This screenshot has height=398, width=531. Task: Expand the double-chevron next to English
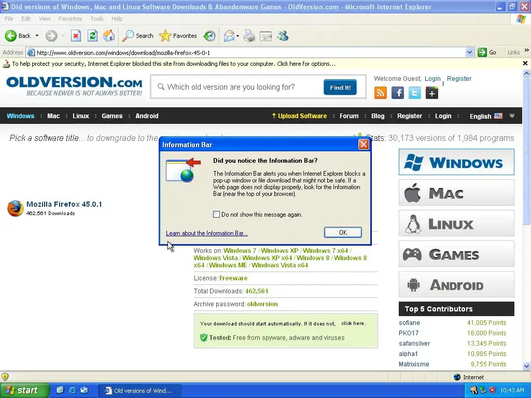click(x=512, y=116)
